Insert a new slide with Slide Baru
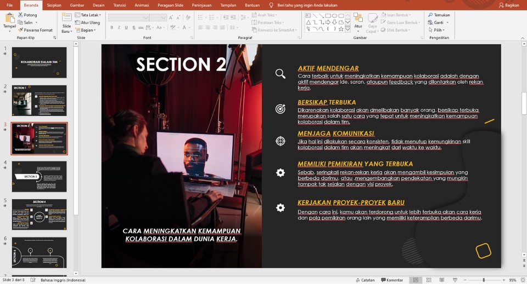Viewport: 527px width, 284px height. 66,23
